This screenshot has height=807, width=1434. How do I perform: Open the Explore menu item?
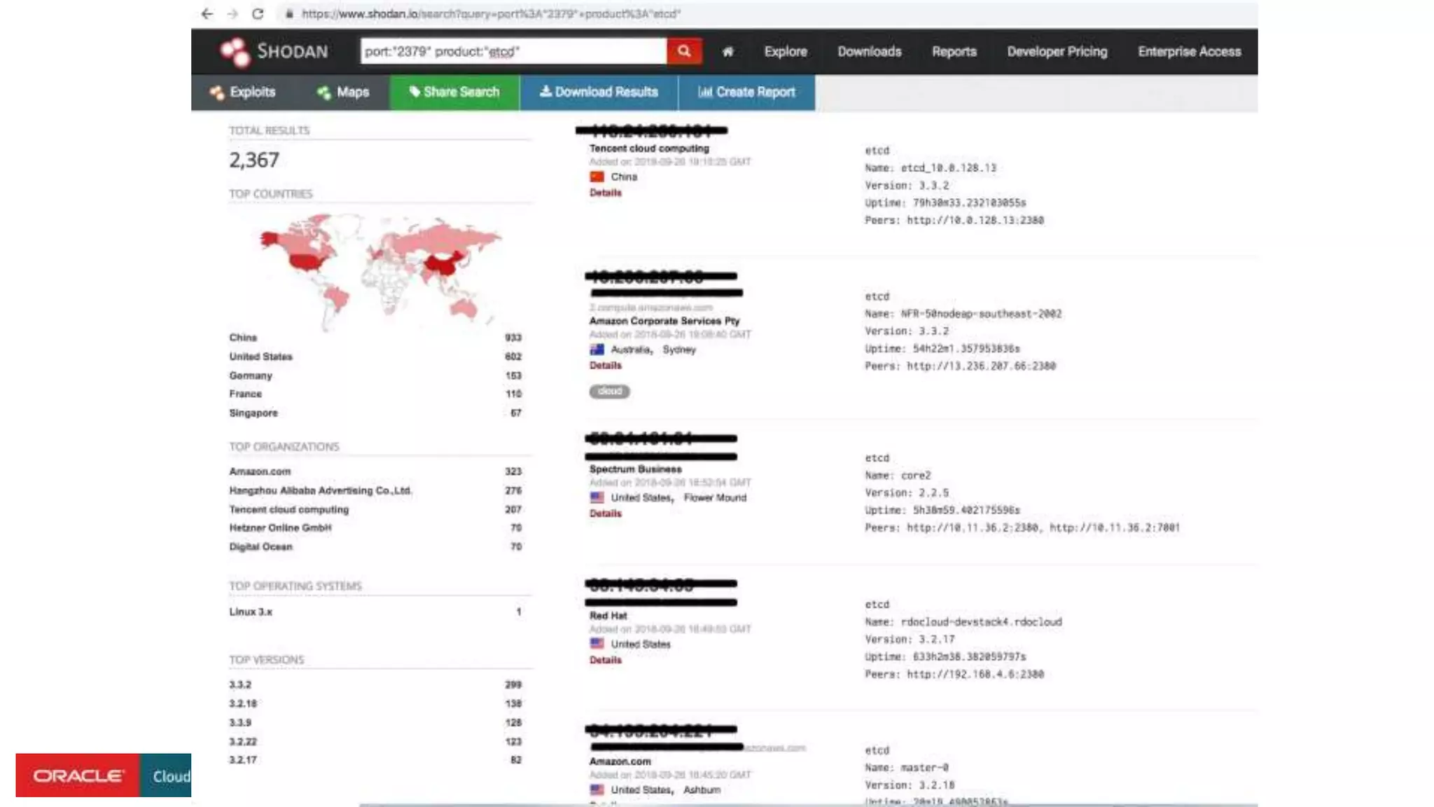click(785, 52)
